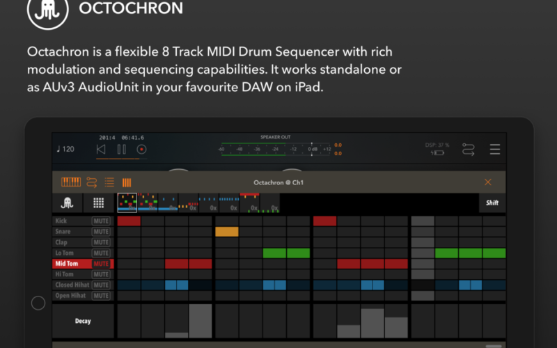Tap the iPad home button

click(x=38, y=303)
